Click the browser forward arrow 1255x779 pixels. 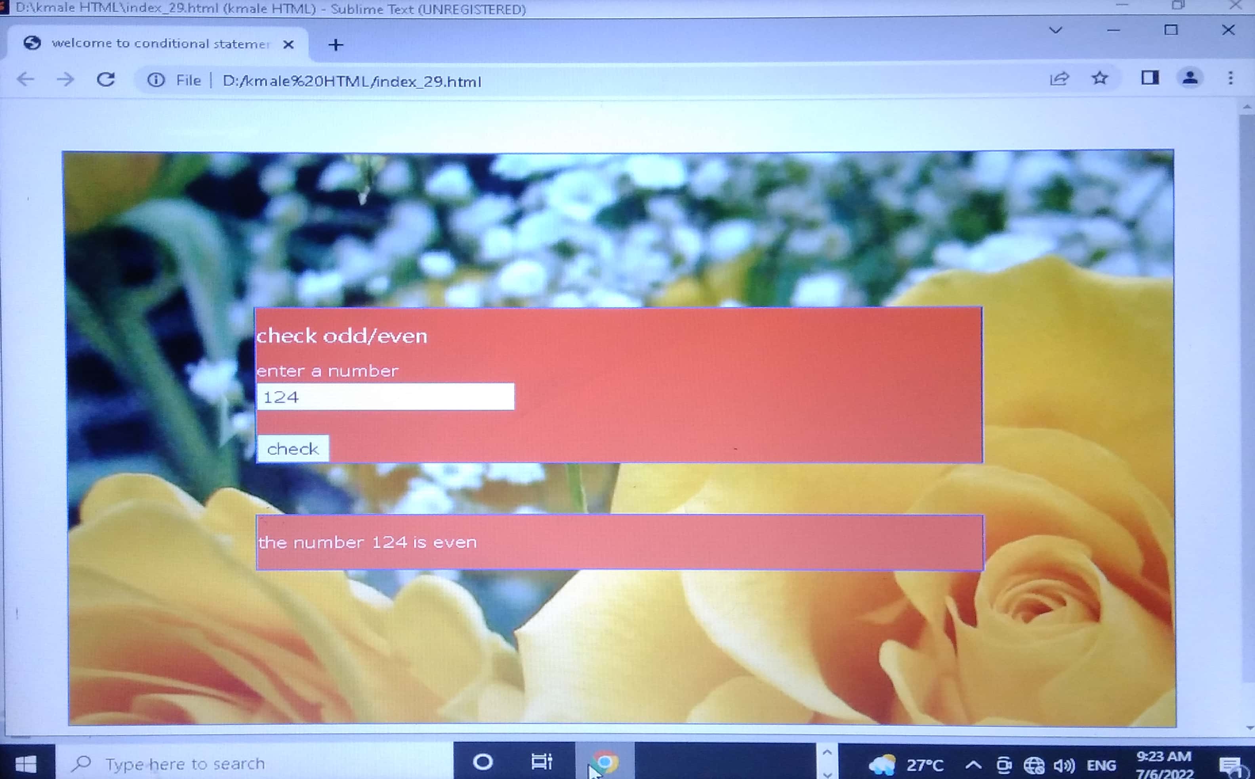click(65, 80)
